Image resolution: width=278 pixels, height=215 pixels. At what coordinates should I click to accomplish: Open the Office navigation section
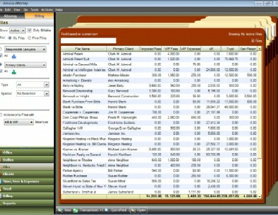(27, 153)
